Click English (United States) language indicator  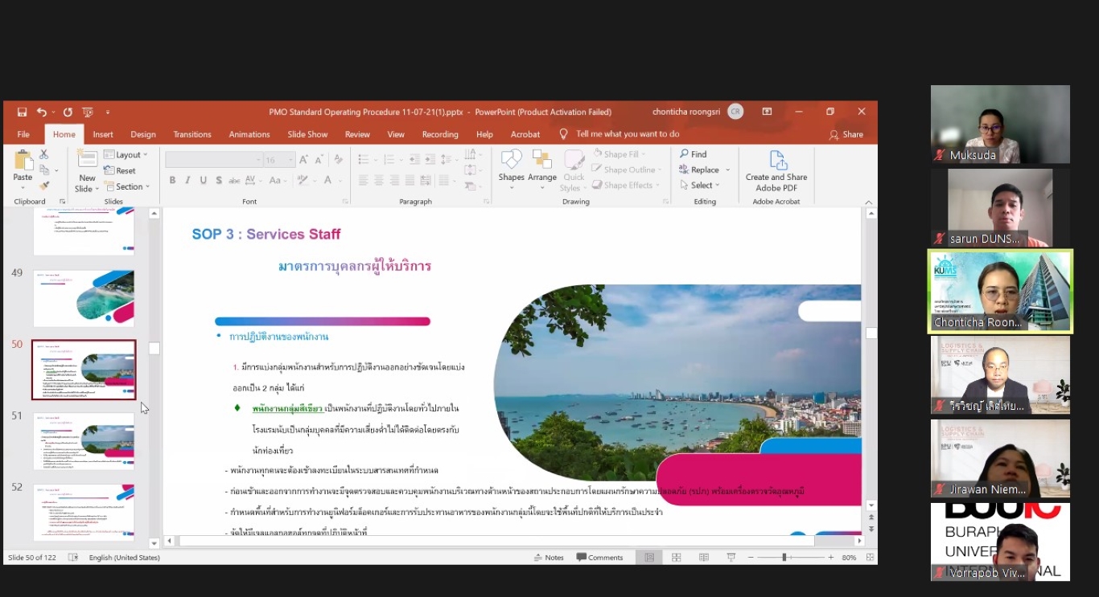[x=124, y=558]
